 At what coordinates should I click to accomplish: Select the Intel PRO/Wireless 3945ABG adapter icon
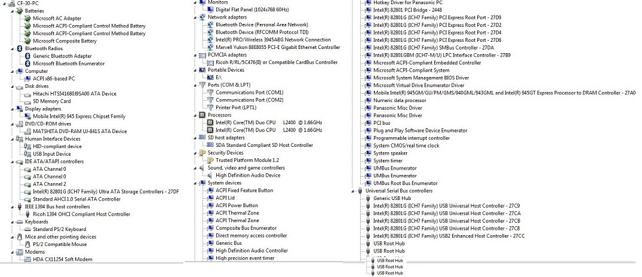210,39
